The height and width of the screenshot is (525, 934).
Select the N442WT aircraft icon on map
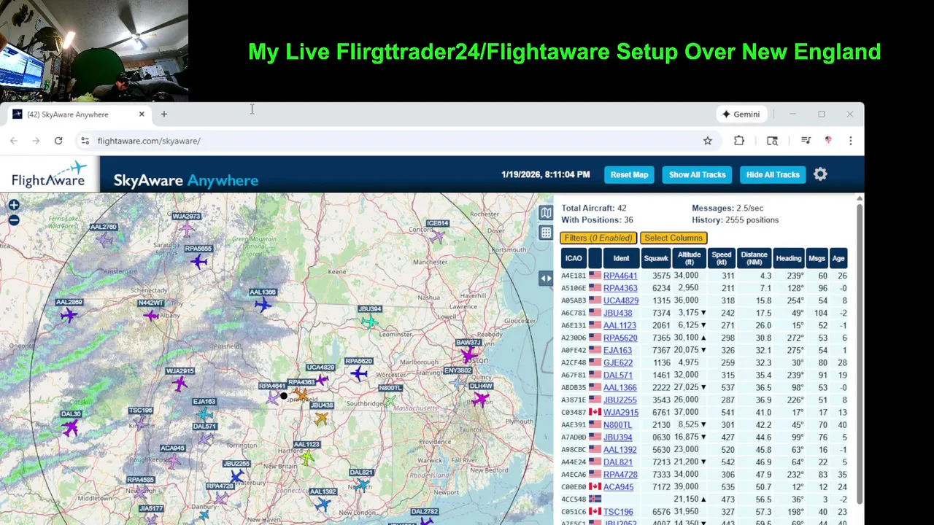(150, 316)
